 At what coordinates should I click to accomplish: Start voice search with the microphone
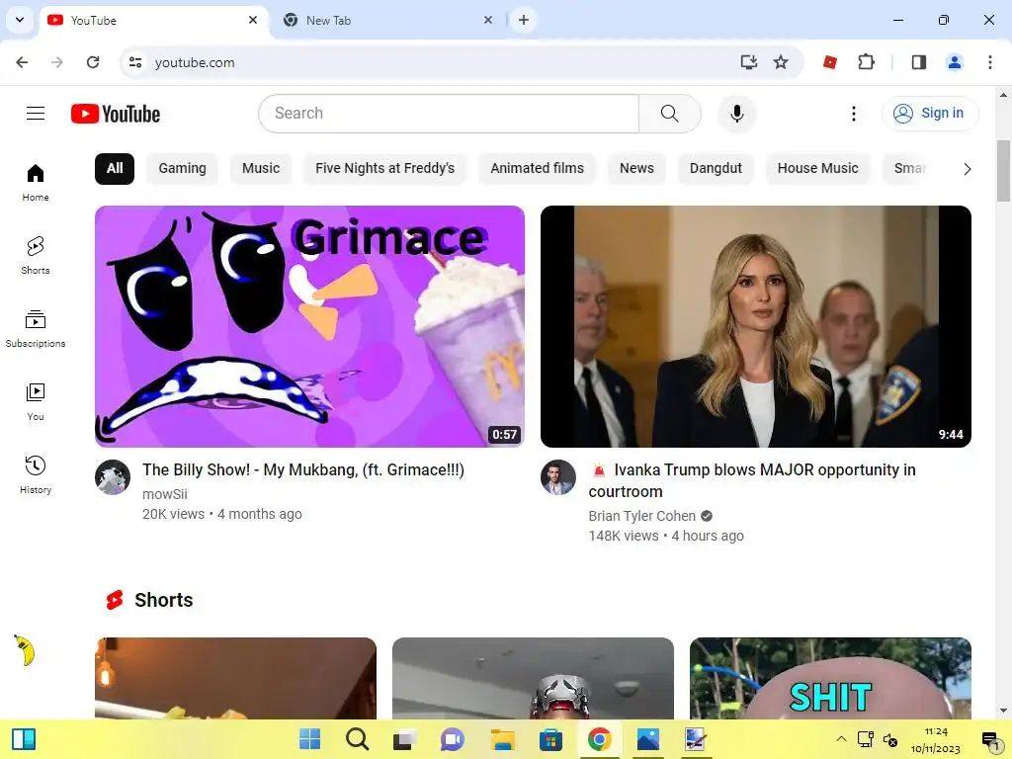click(736, 114)
